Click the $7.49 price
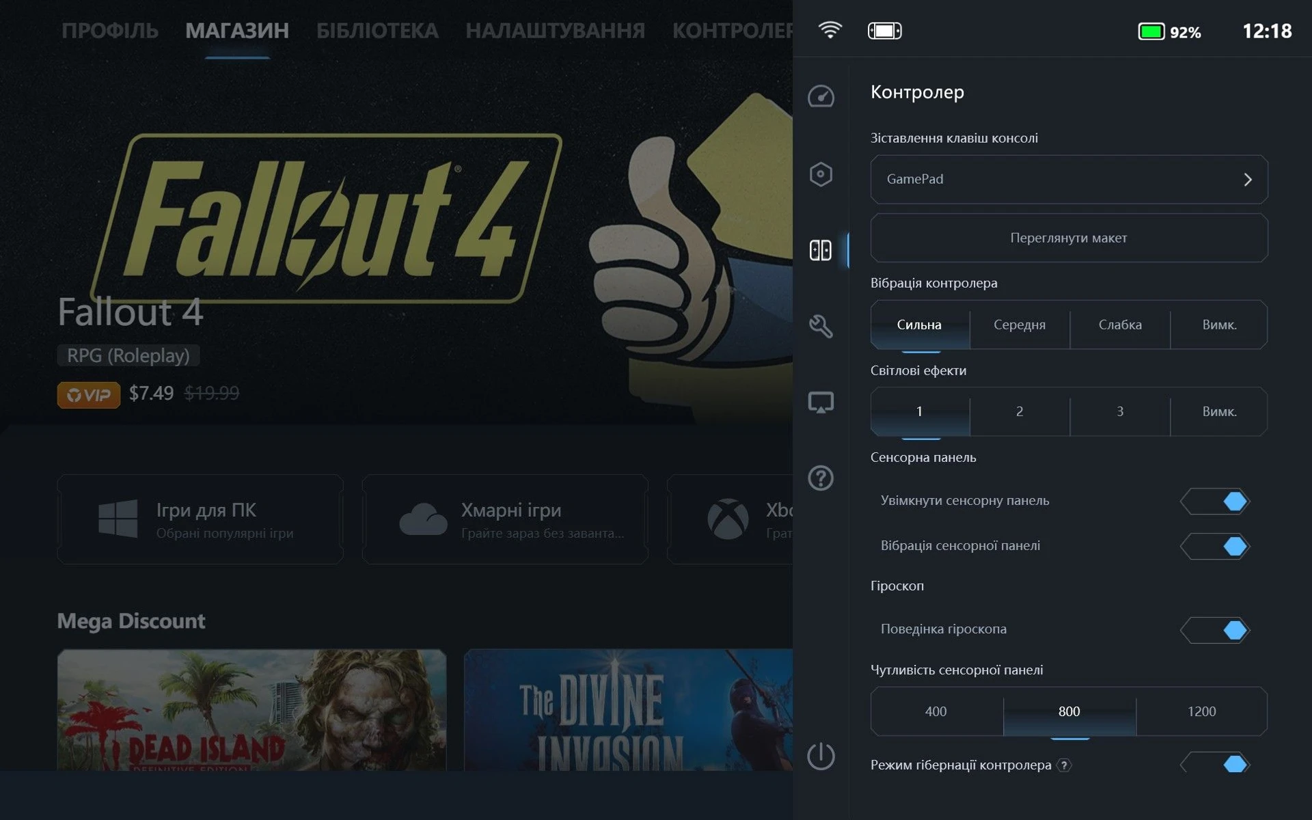Screen dimensions: 1312x820 click(x=151, y=393)
